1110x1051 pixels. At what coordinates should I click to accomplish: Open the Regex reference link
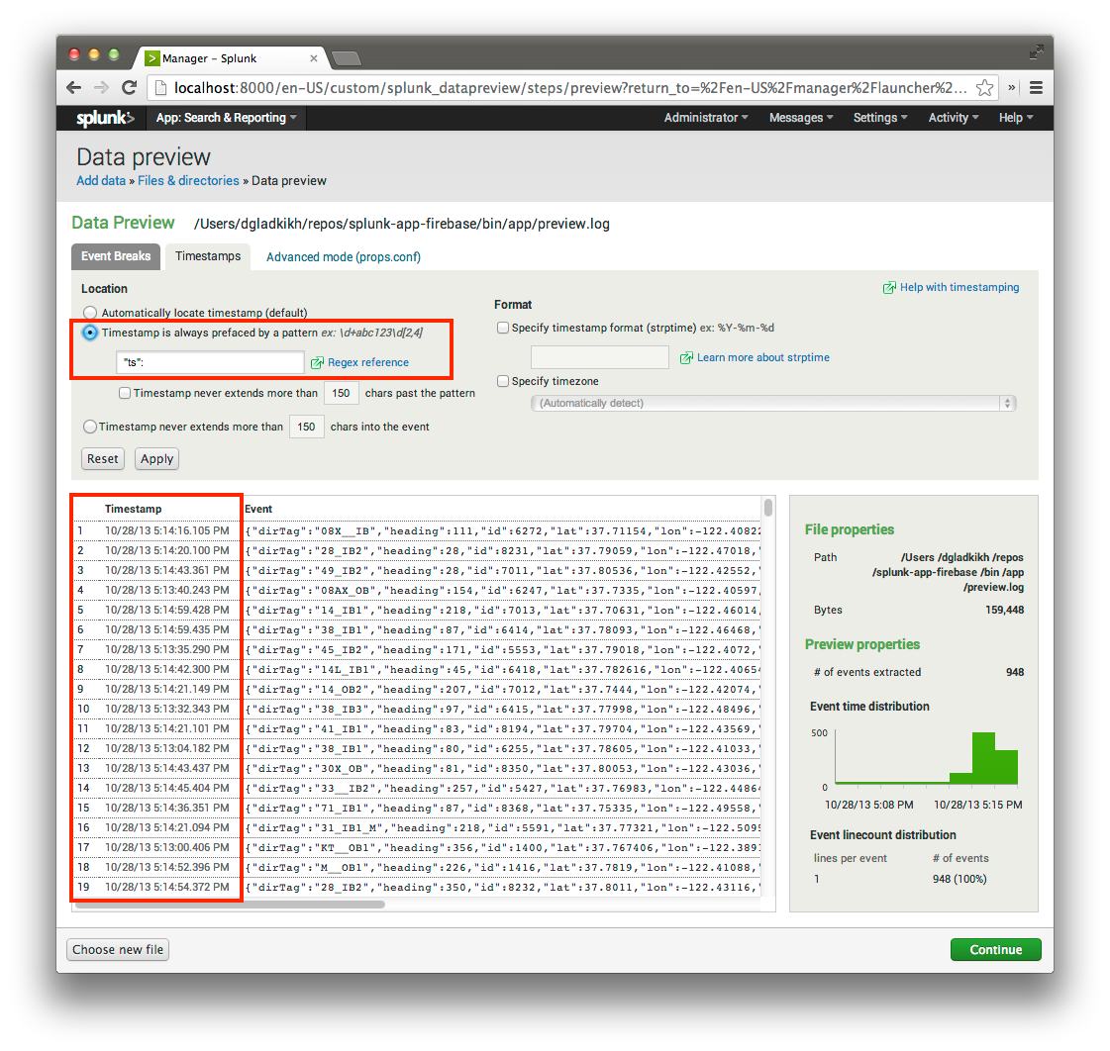click(368, 362)
